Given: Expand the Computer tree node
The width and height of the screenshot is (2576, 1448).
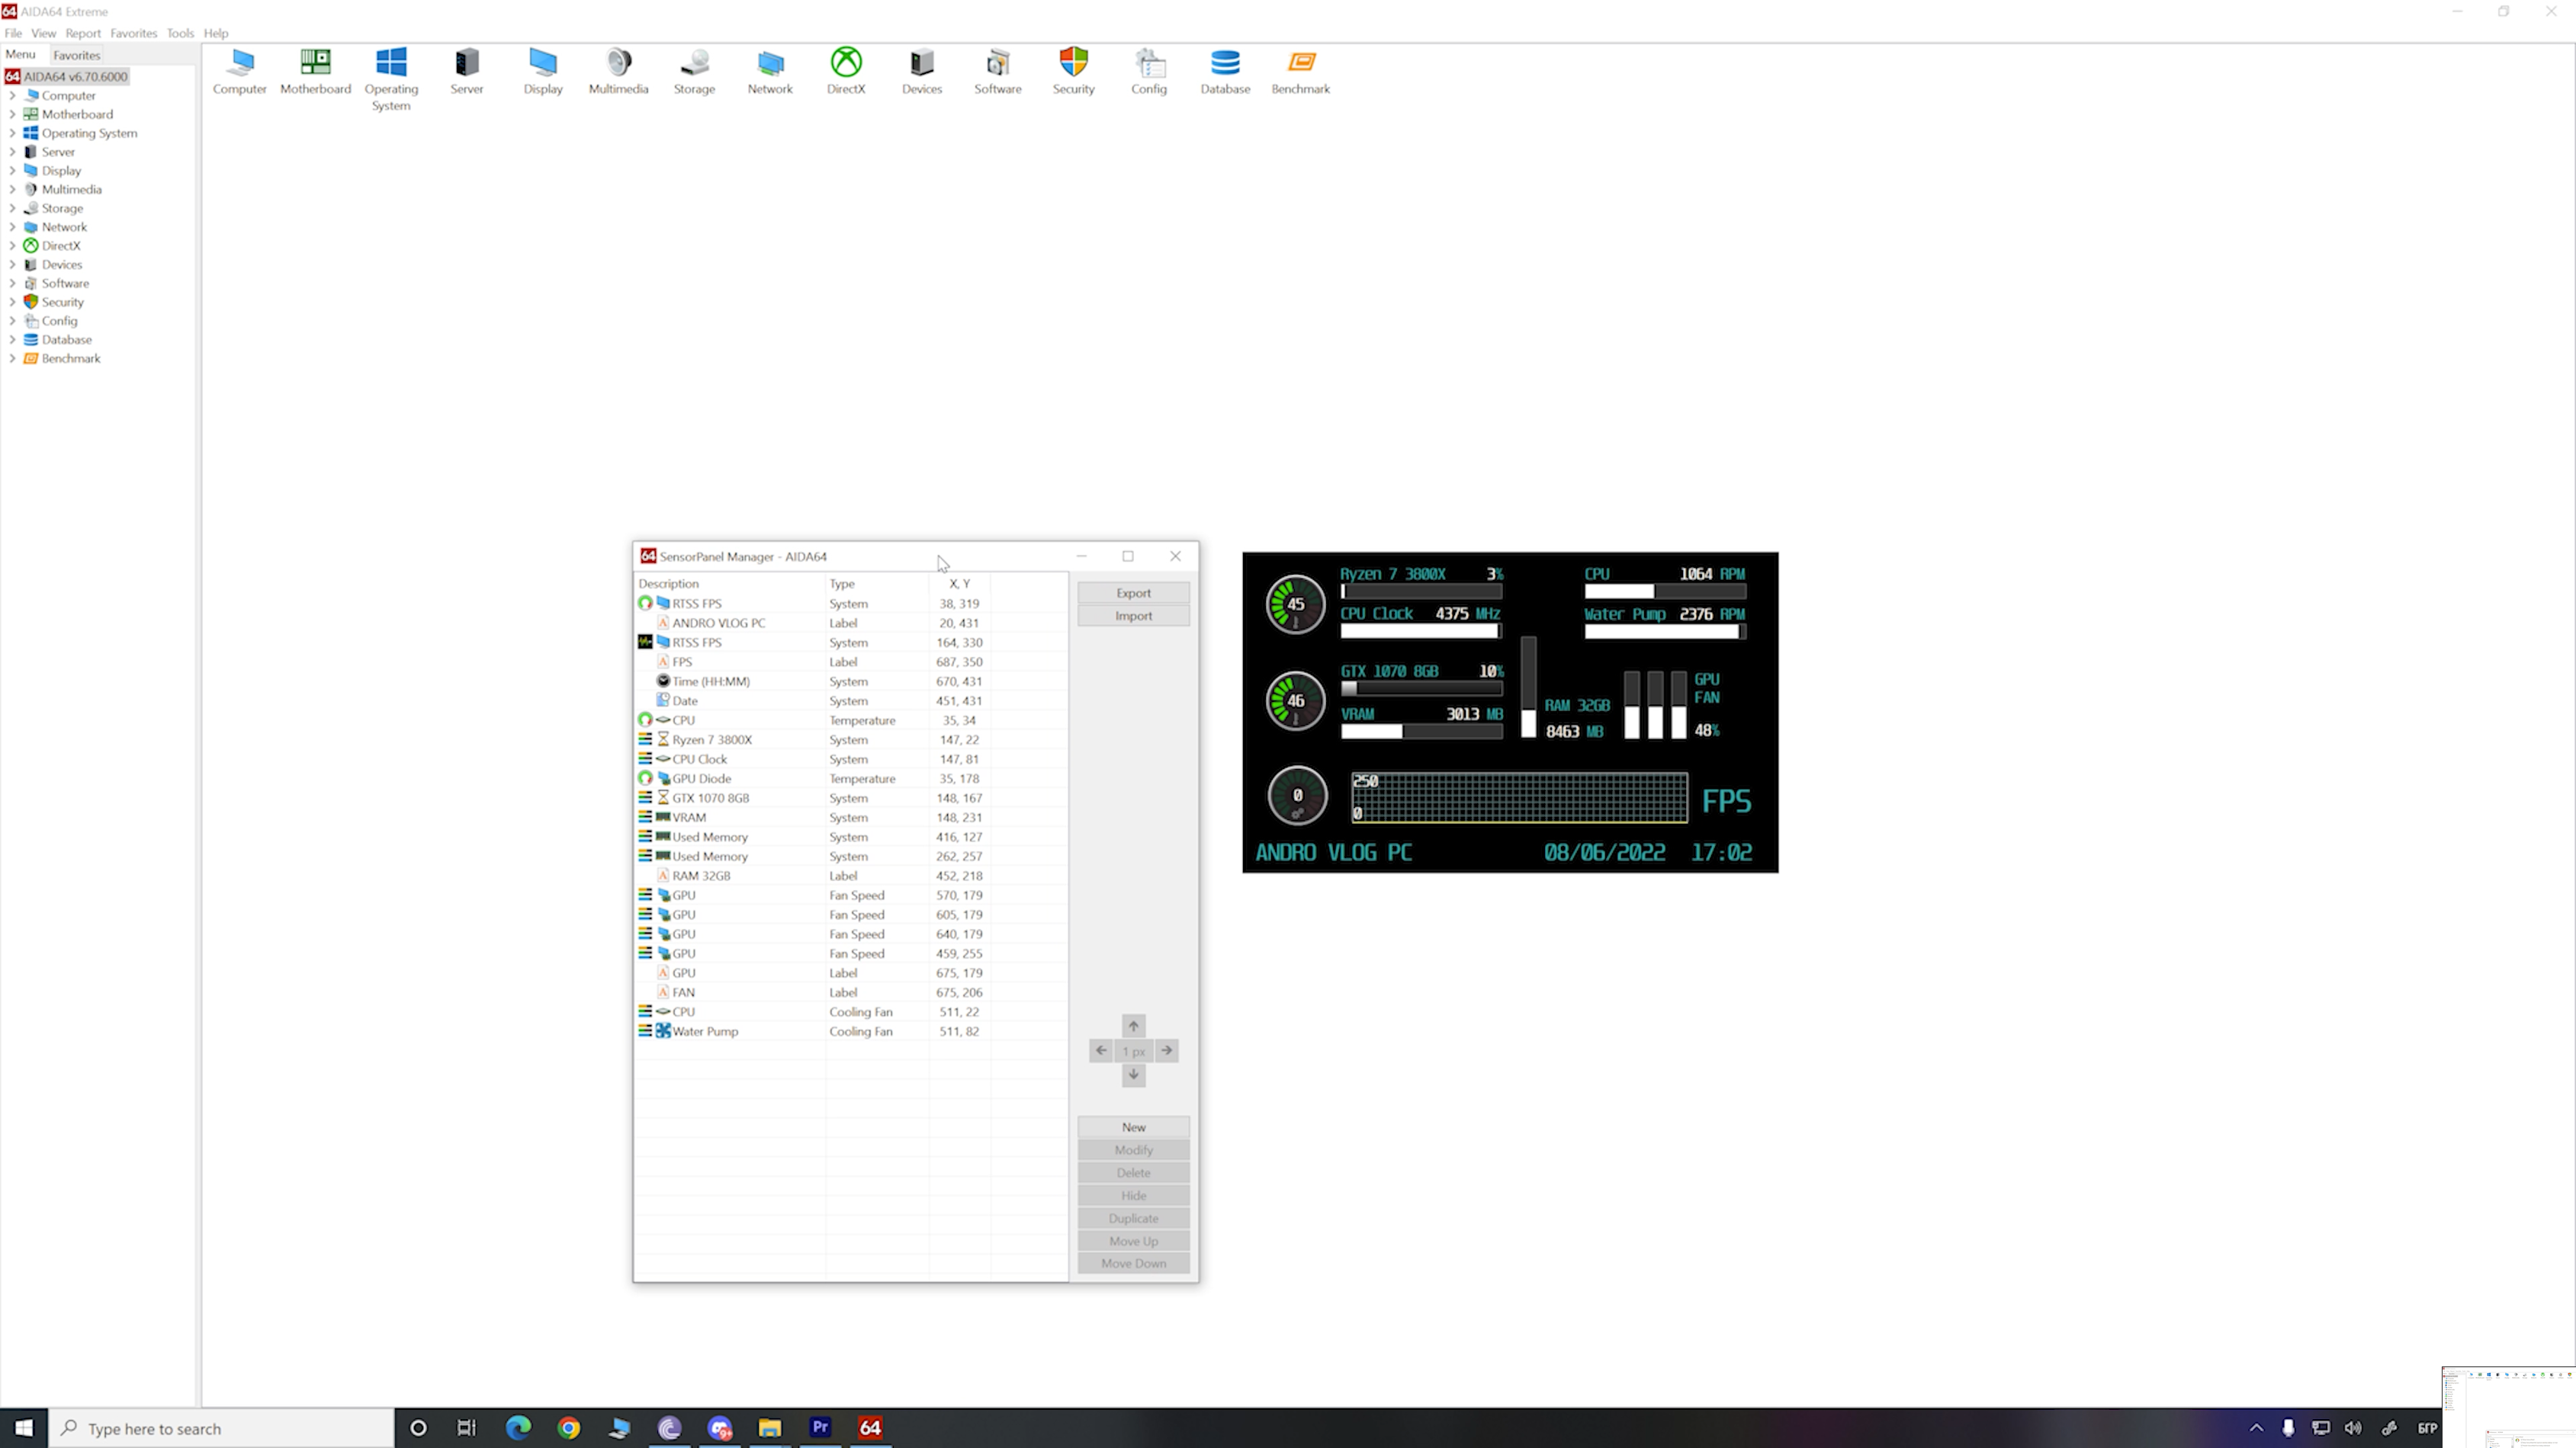Looking at the screenshot, I should pos(12,96).
